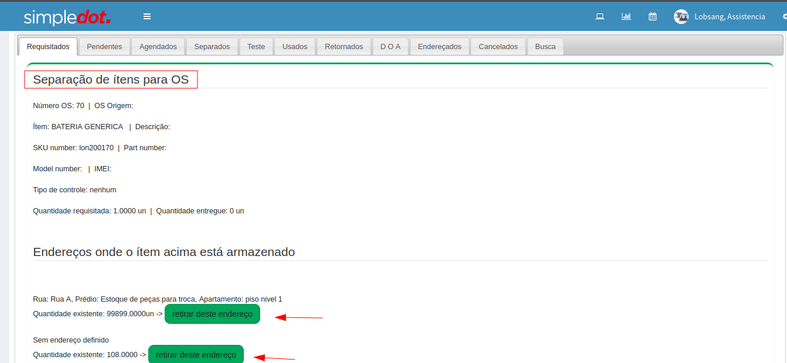The width and height of the screenshot is (787, 363).
Task: Open the Lobsang, Assistencia user menu
Action: (730, 16)
